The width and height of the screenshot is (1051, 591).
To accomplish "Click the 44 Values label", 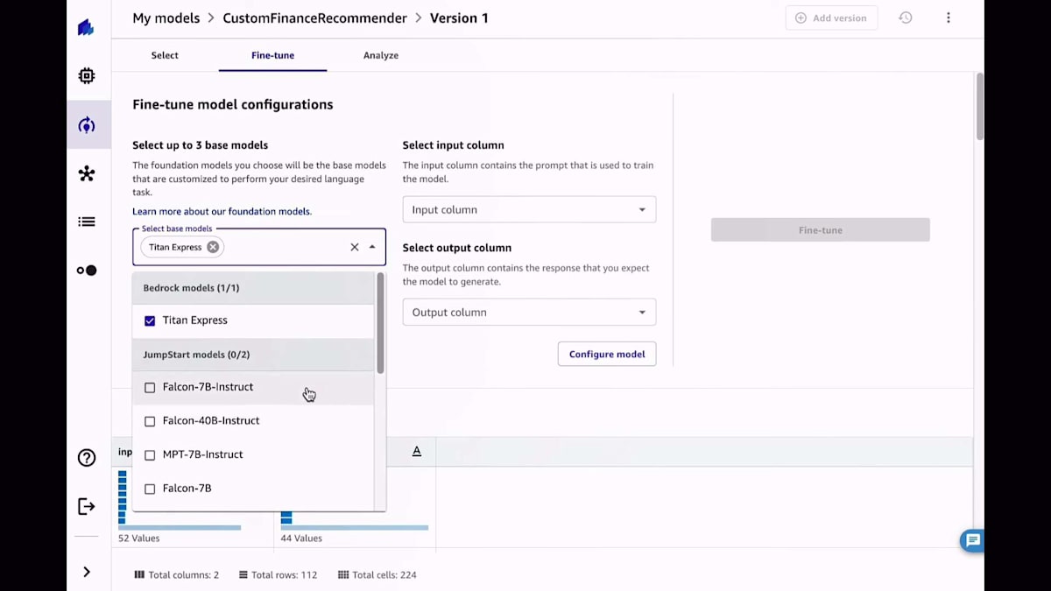I will 301,538.
